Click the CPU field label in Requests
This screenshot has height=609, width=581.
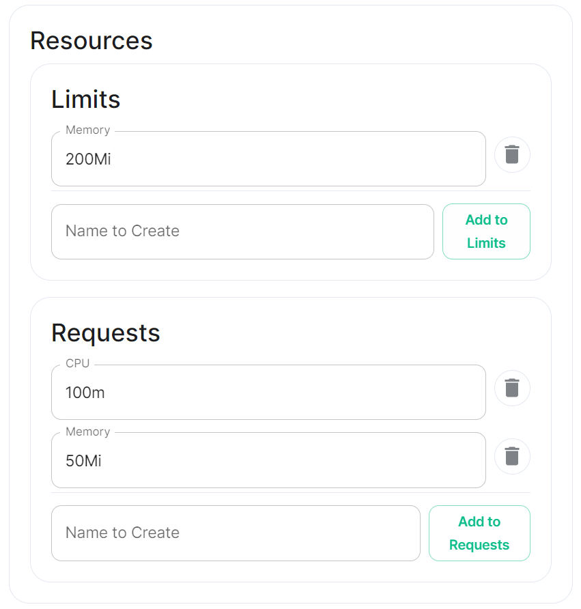[78, 363]
